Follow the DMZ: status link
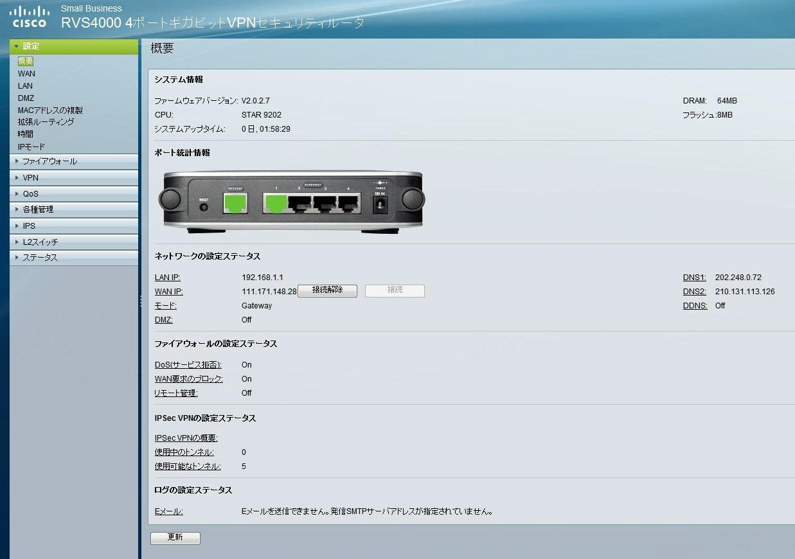This screenshot has height=559, width=795. point(164,320)
